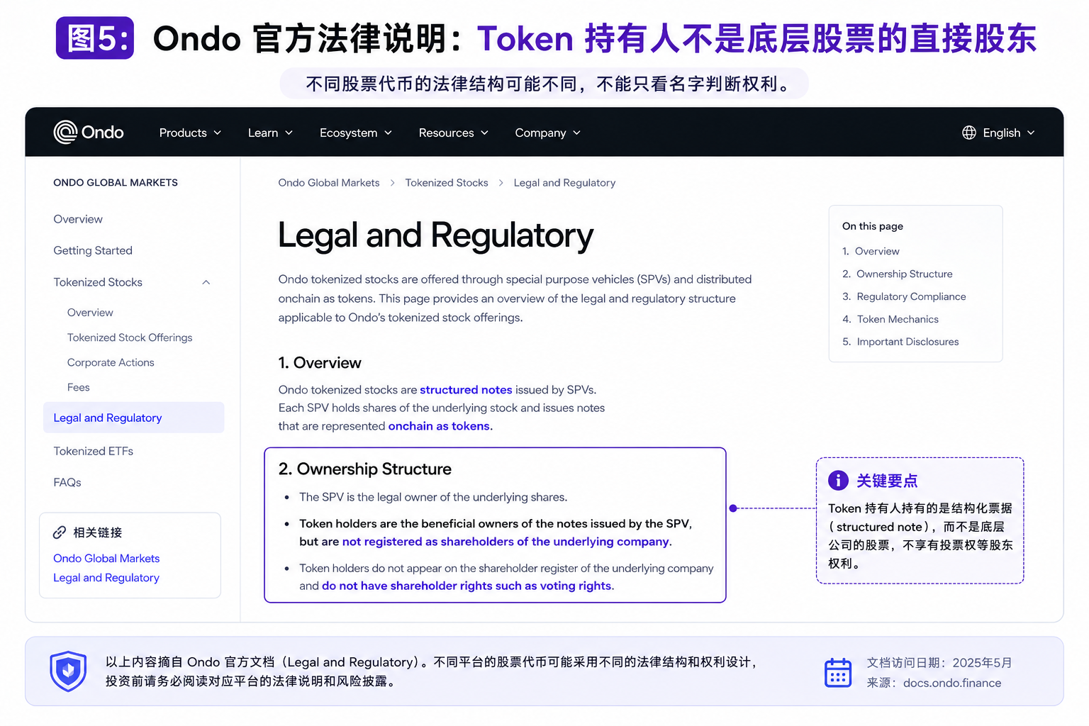Screen dimensions: 1089x726
Task: Open Getting Started in the sidebar
Action: 93,250
